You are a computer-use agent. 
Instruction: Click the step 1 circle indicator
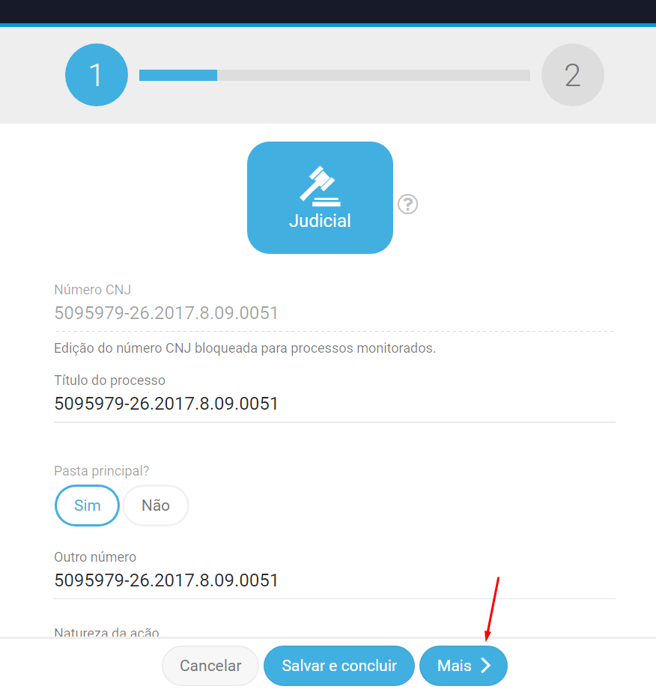[x=96, y=75]
